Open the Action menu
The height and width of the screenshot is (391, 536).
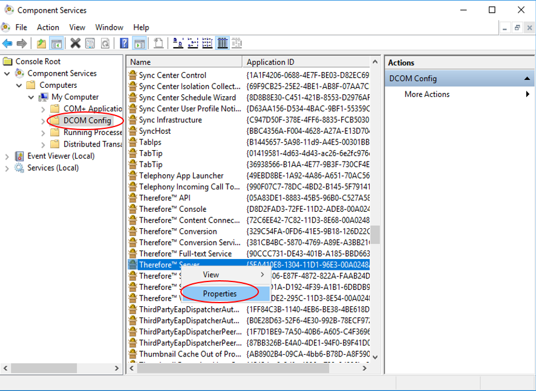pyautogui.click(x=48, y=27)
